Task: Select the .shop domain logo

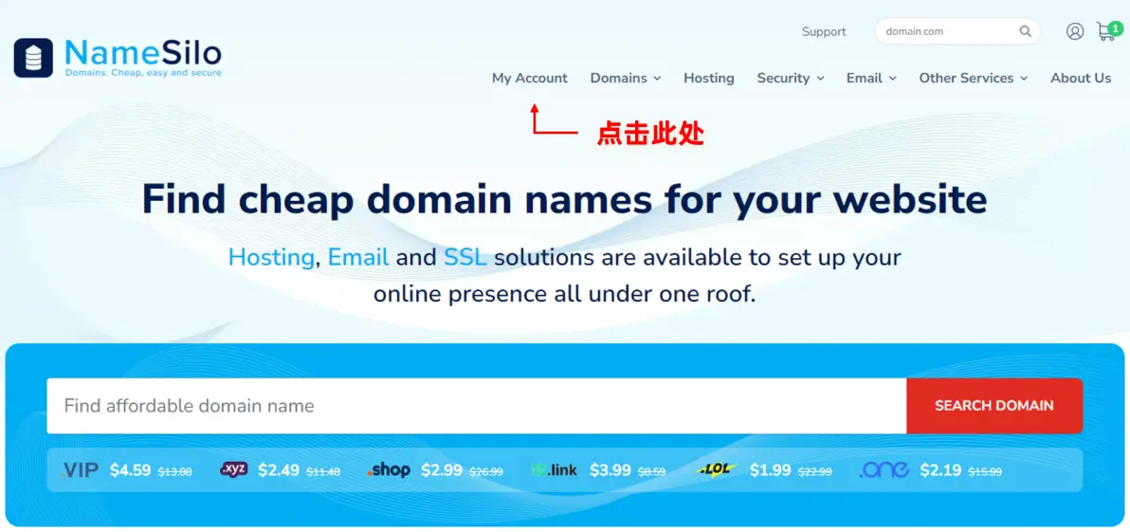Action: 389,470
